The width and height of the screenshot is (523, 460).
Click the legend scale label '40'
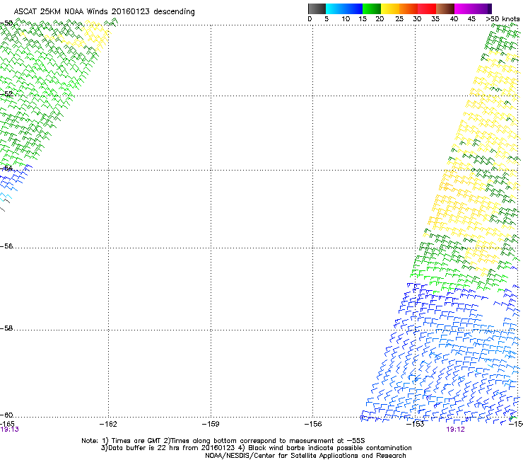click(x=454, y=19)
